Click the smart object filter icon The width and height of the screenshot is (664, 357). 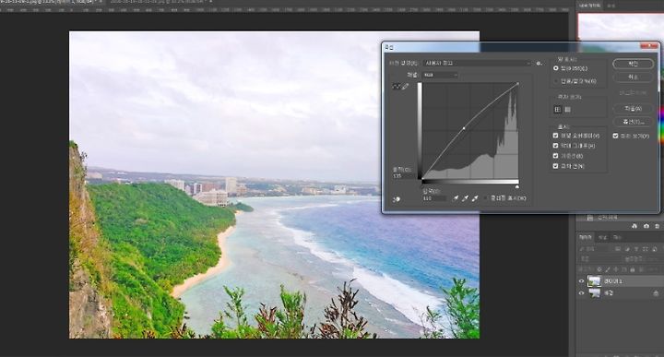pos(655,248)
